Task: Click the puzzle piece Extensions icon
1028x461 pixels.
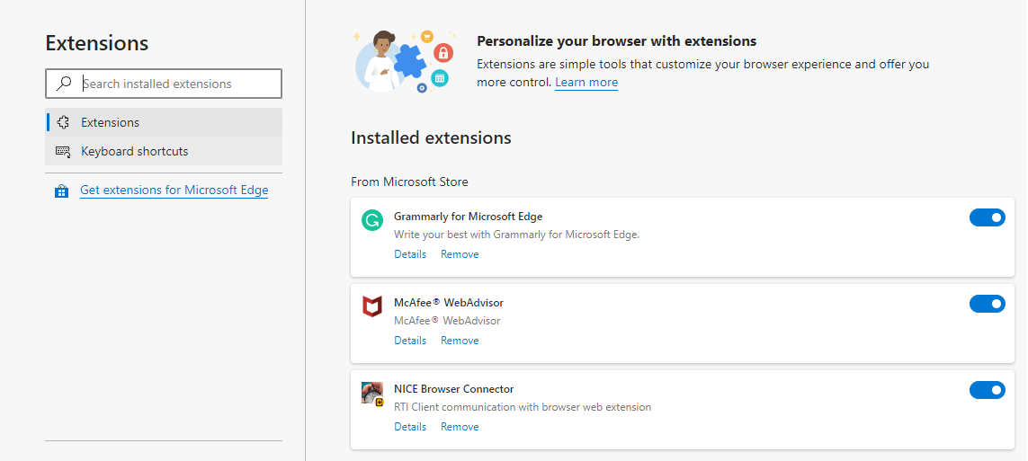Action: (63, 122)
